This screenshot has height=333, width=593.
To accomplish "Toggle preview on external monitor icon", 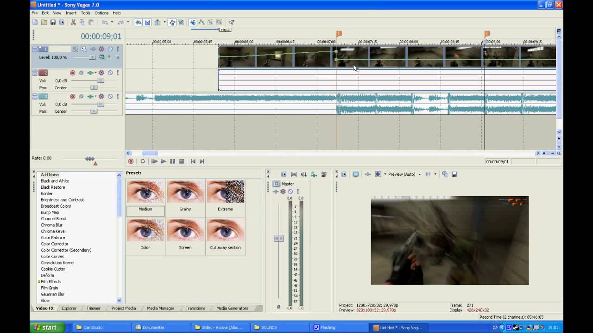I will click(x=356, y=174).
